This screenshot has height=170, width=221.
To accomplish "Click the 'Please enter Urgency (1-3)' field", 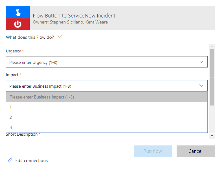I will point(33,62).
